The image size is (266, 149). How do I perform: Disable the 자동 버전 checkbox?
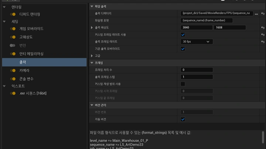pyautogui.click(x=183, y=119)
